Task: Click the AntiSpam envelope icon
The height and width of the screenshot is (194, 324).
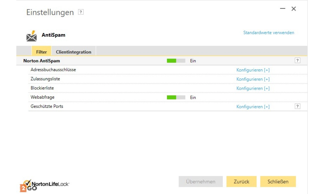Action: (x=32, y=36)
